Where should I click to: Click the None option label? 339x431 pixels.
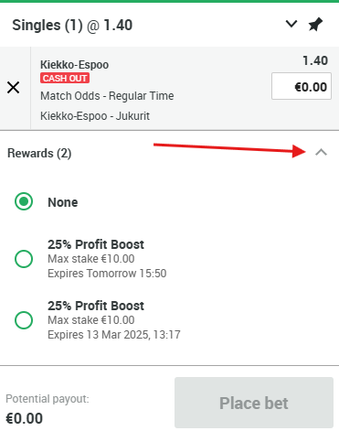pyautogui.click(x=63, y=202)
